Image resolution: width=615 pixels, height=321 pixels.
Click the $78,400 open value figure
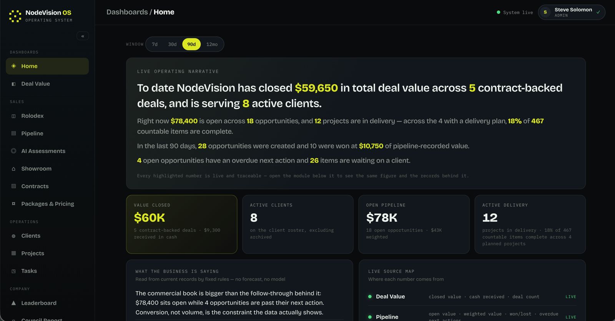pyautogui.click(x=184, y=121)
